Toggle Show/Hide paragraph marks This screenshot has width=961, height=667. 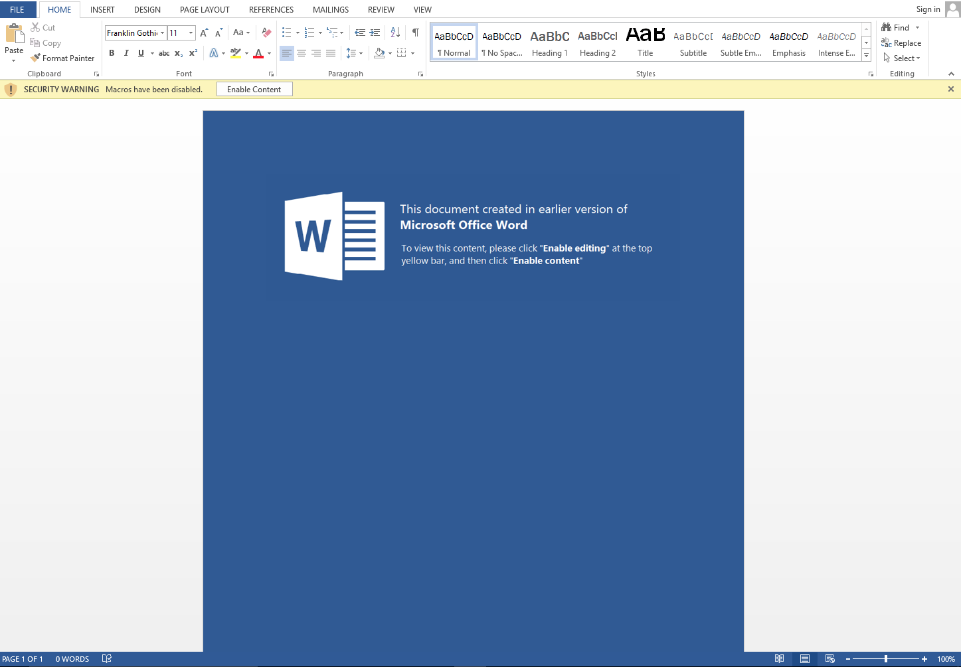coord(415,33)
